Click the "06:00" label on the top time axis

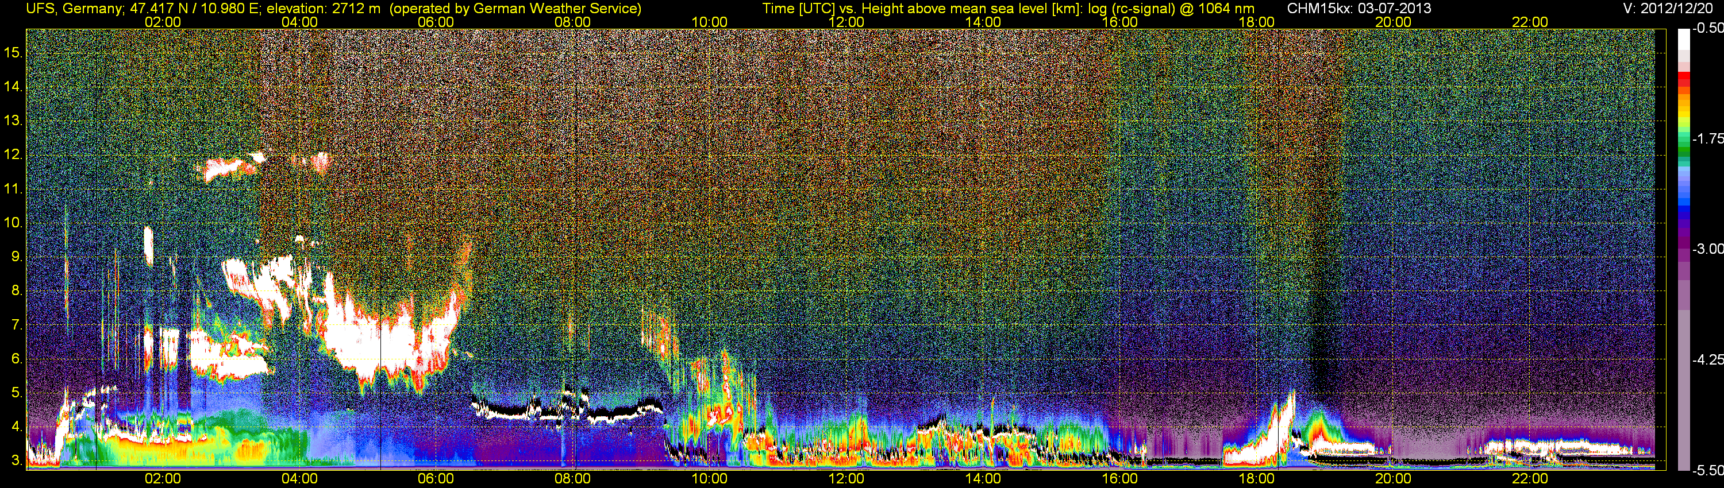tap(436, 22)
